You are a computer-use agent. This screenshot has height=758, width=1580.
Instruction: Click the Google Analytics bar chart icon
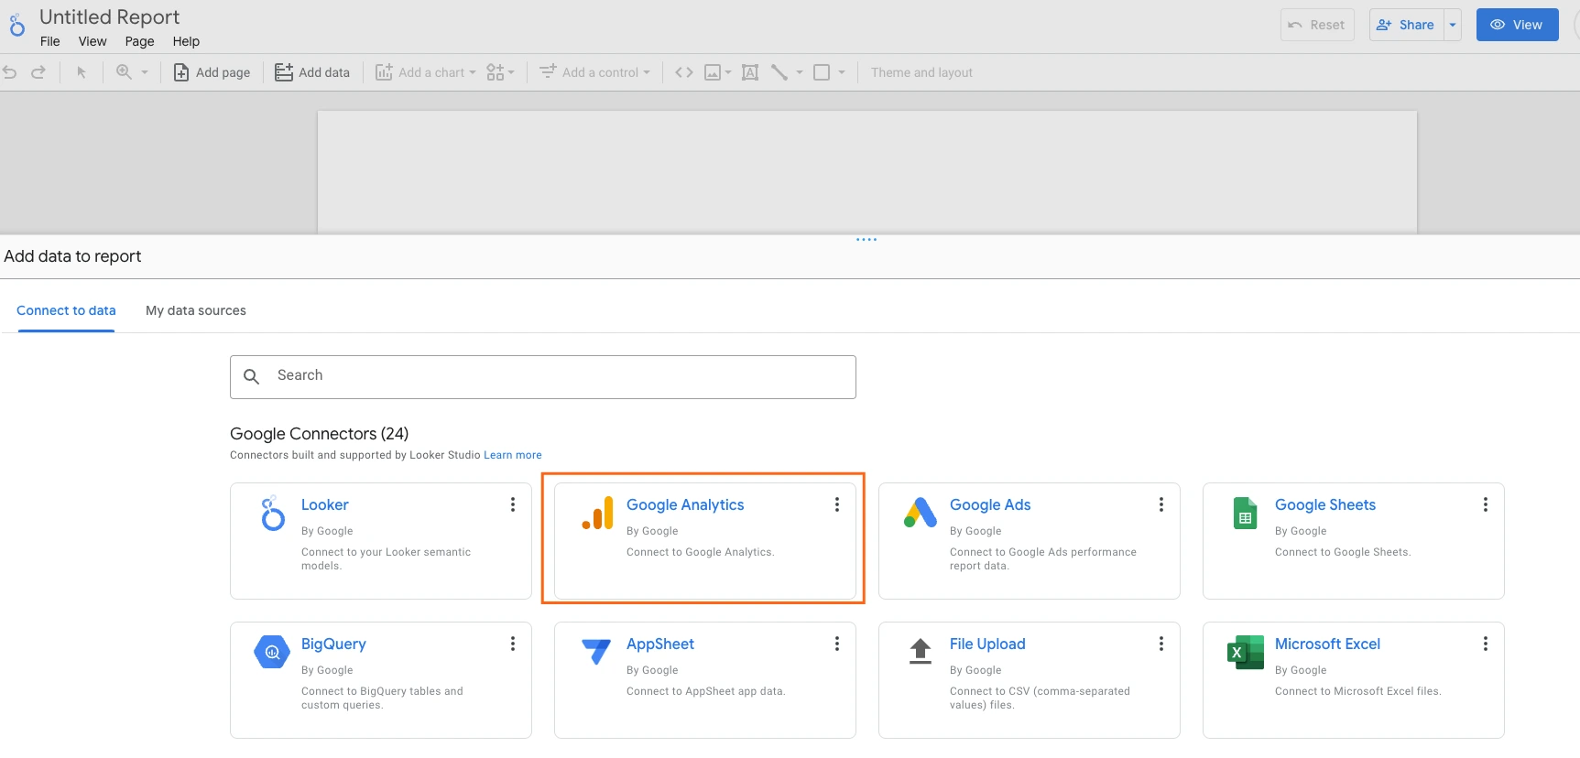(598, 514)
